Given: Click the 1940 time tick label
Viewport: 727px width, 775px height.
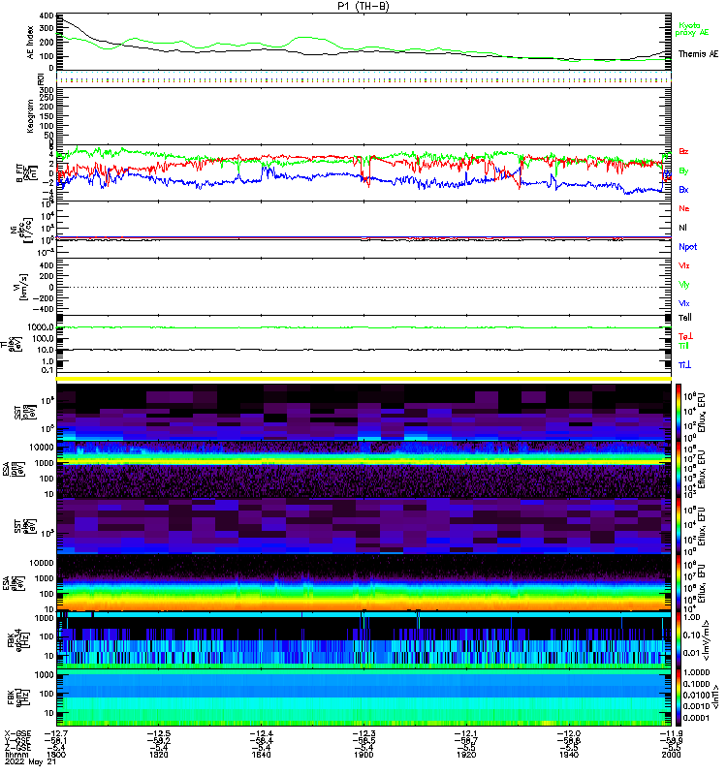Looking at the screenshot, I should (x=569, y=755).
